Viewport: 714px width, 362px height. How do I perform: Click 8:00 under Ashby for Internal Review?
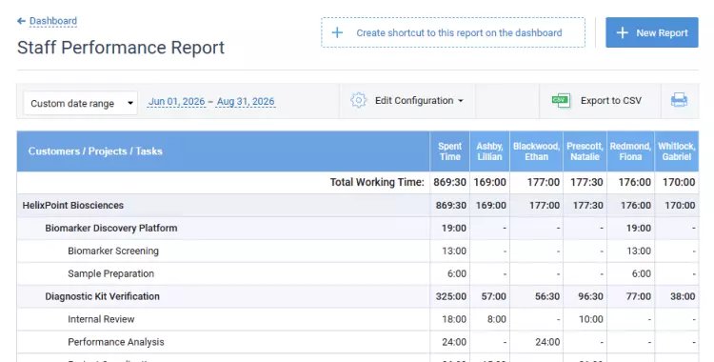pos(496,319)
